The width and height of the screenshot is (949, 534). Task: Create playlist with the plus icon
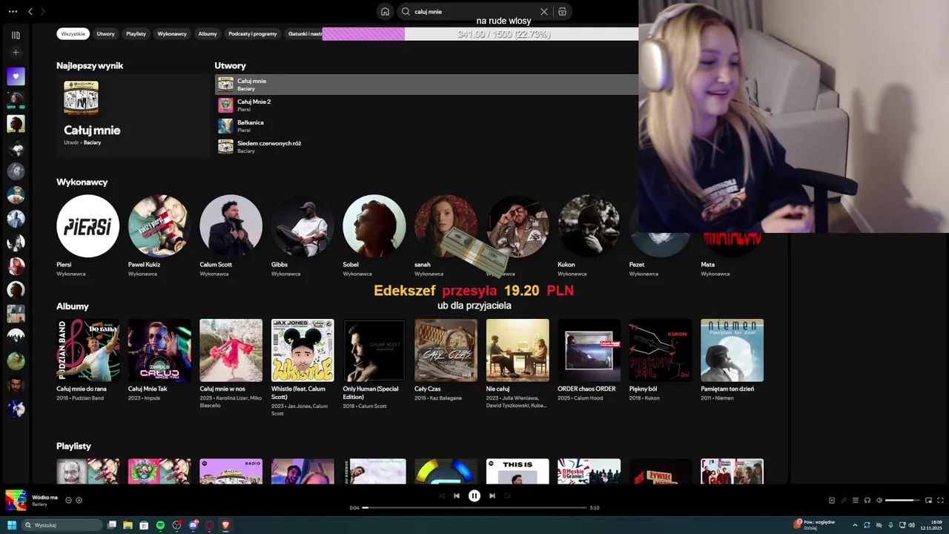pos(16,53)
